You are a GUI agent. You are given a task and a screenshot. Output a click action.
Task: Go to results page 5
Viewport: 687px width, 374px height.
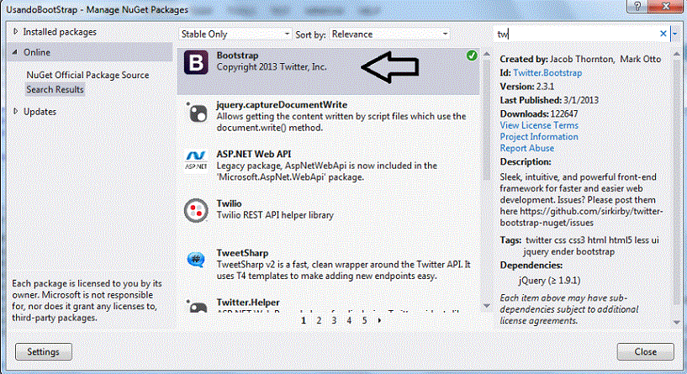(364, 320)
